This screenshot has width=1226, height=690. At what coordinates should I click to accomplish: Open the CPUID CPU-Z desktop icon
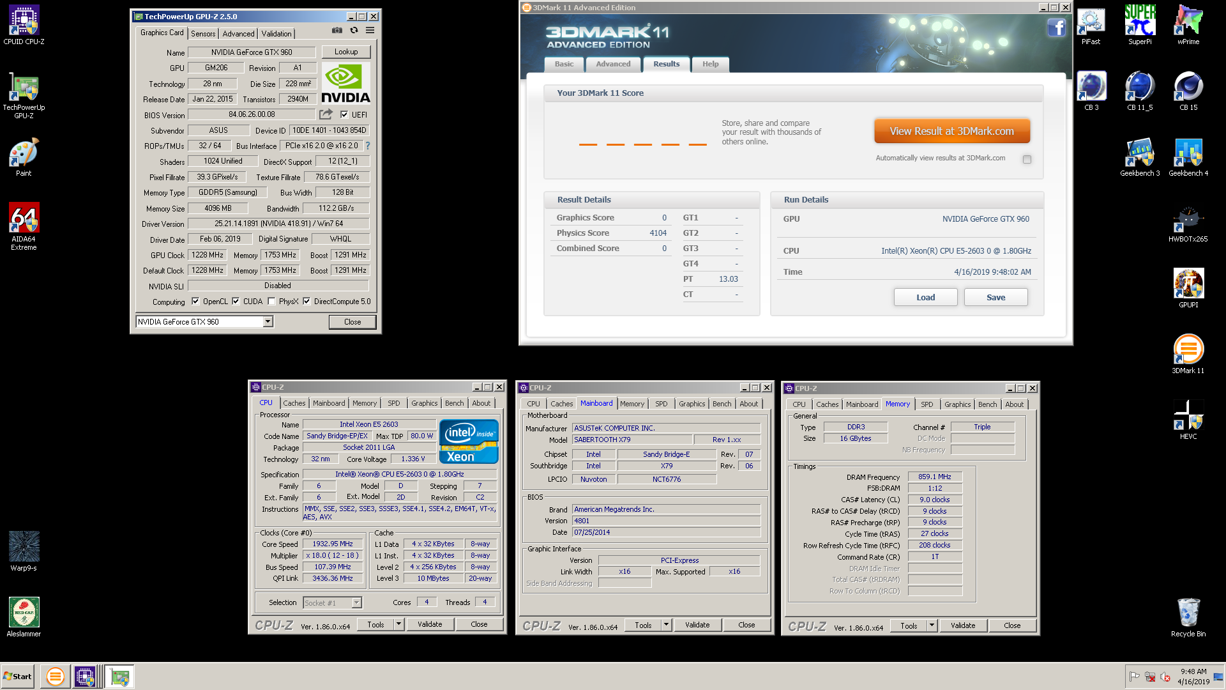click(24, 24)
